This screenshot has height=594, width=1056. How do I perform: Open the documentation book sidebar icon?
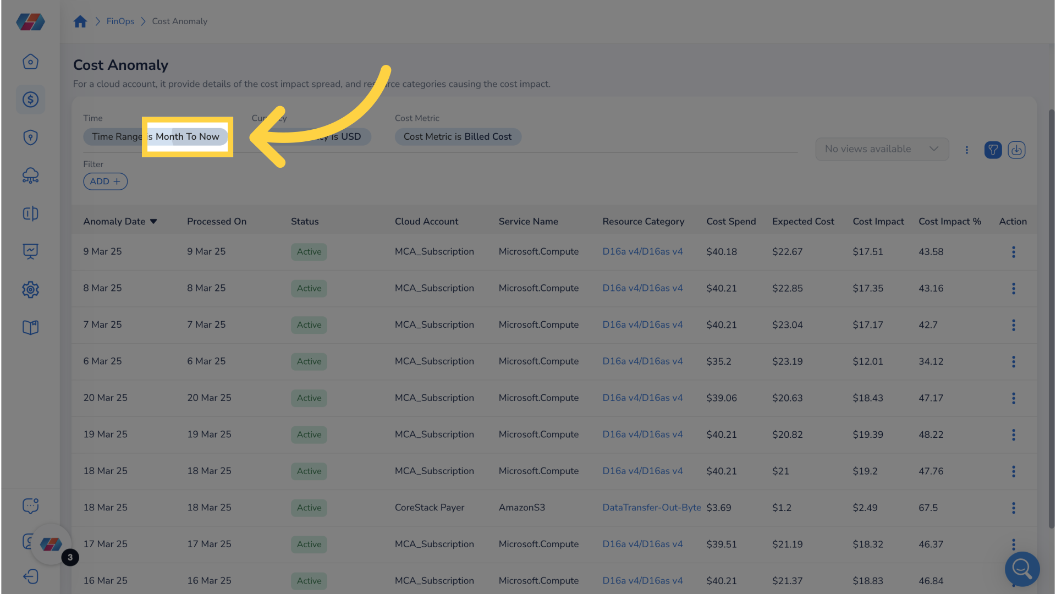pyautogui.click(x=30, y=327)
